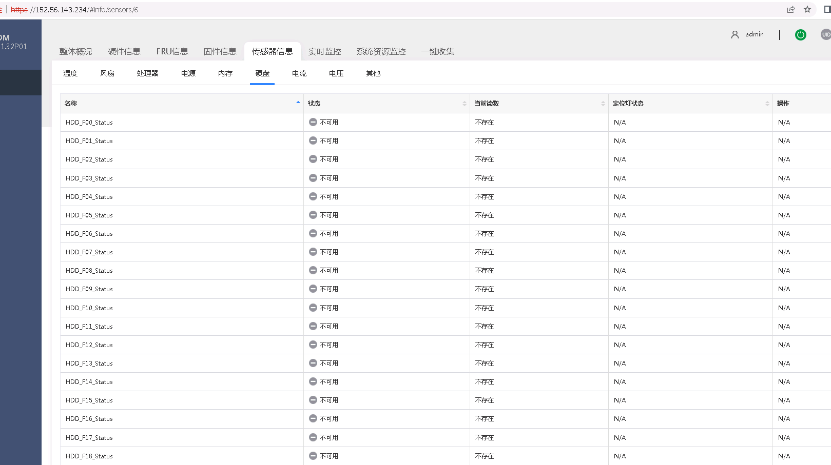This screenshot has height=465, width=831.
Task: Open the 一键收集 tab
Action: point(437,51)
